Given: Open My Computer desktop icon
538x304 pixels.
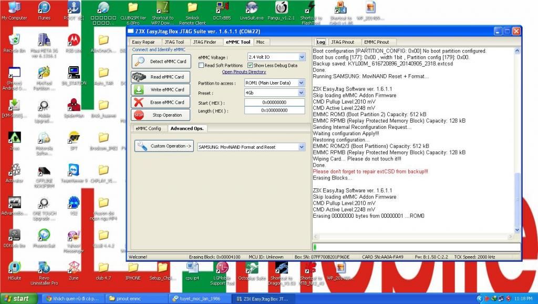Looking at the screenshot, I should point(14,12).
